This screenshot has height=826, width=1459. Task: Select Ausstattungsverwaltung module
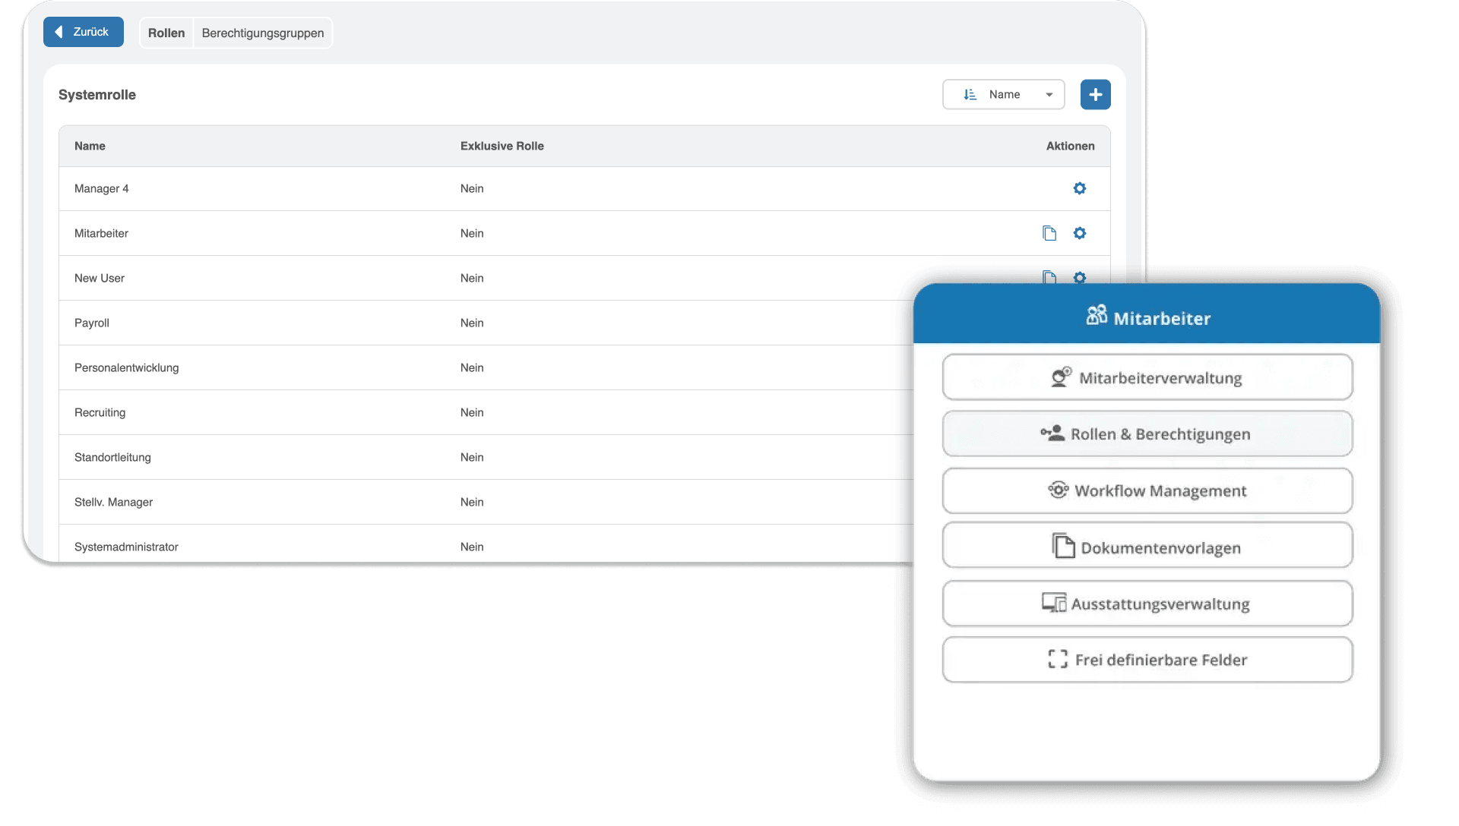(1147, 603)
